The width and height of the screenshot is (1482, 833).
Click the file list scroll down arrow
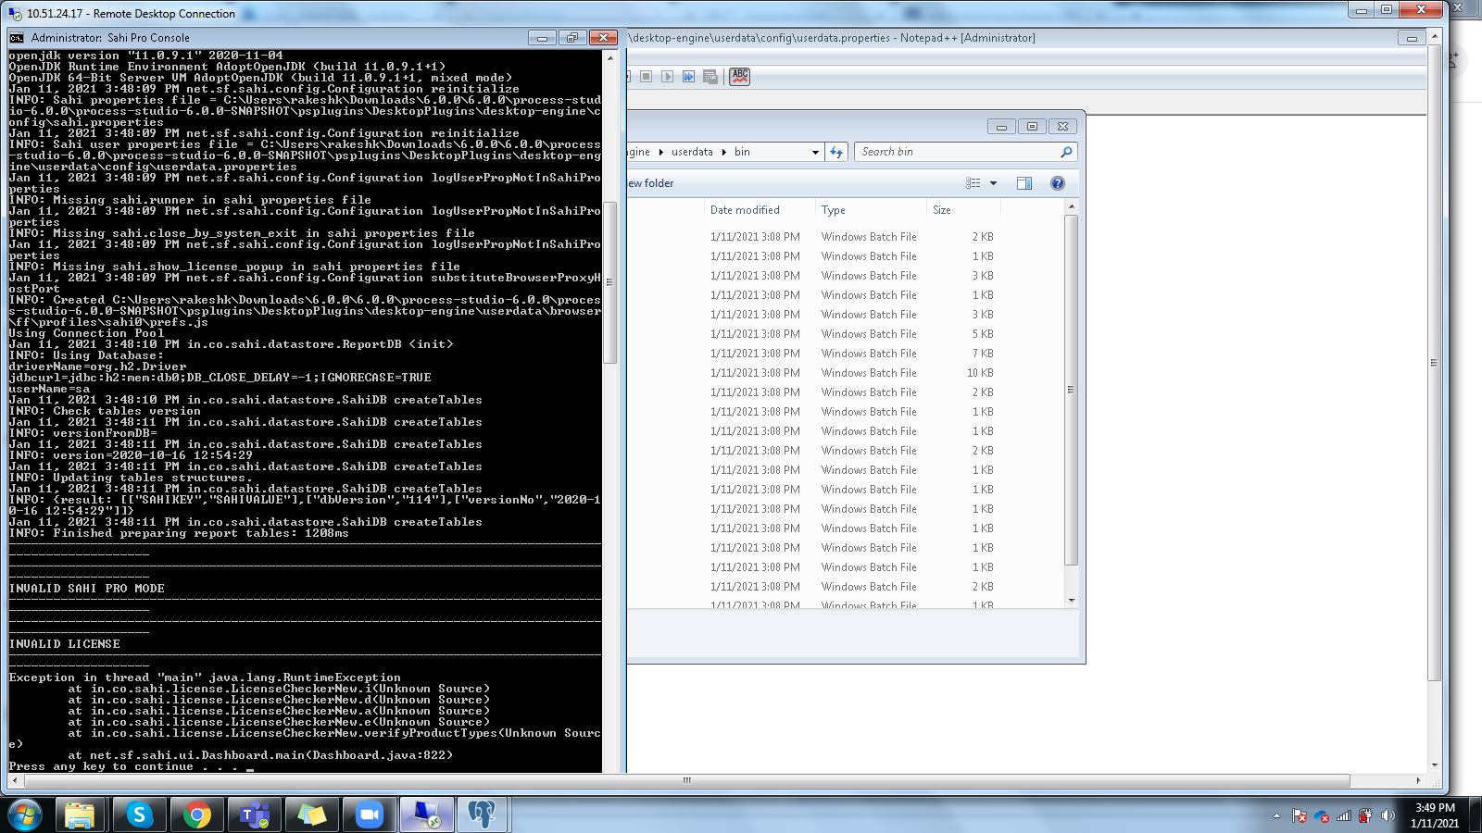point(1072,600)
